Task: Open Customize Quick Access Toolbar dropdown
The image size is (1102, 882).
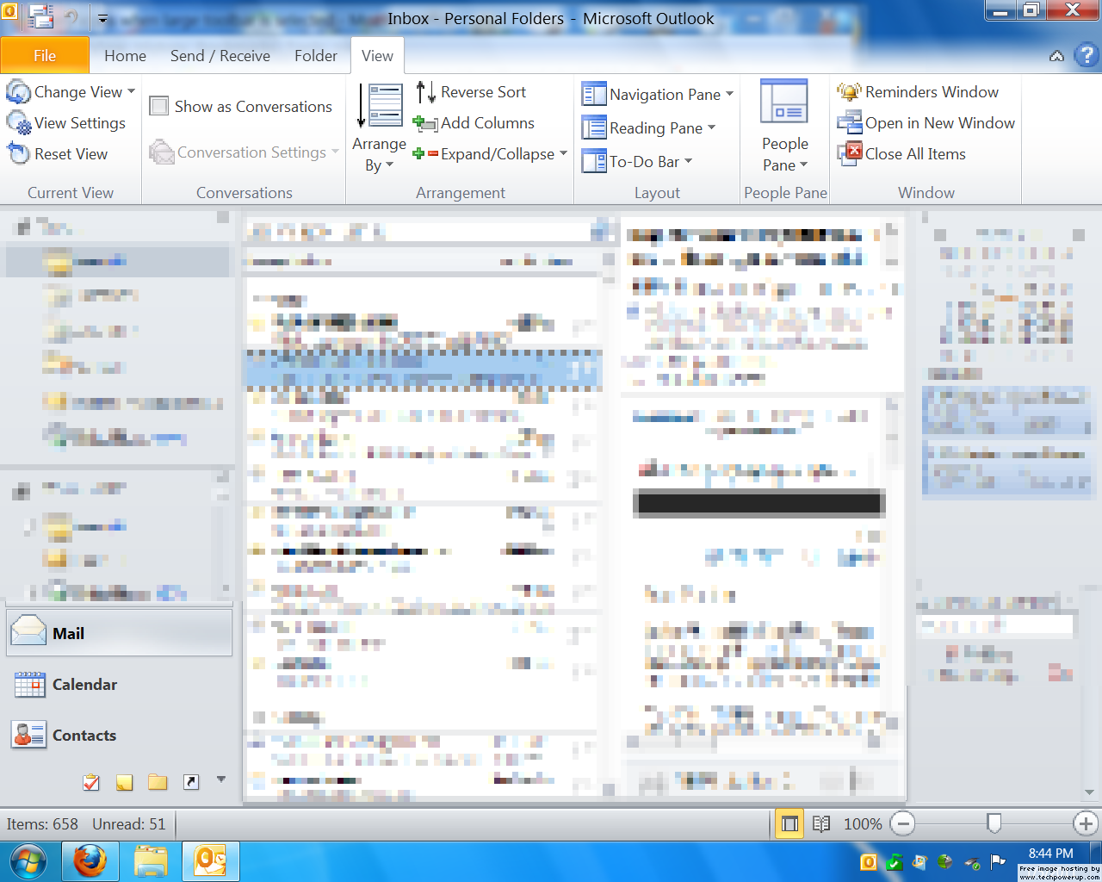Action: point(102,18)
